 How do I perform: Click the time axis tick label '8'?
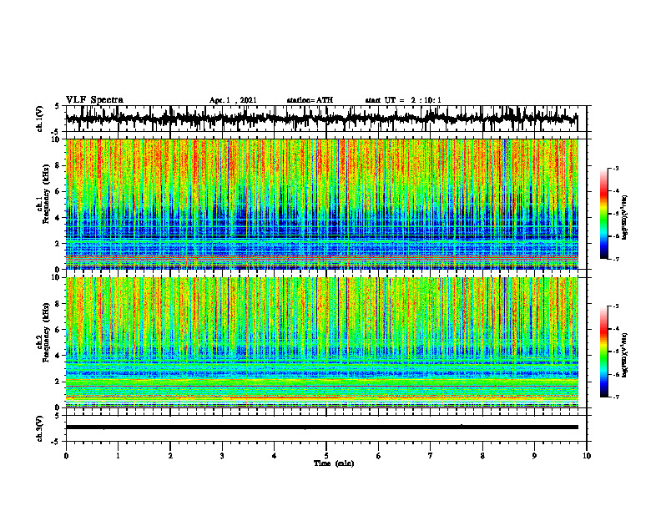(482, 456)
